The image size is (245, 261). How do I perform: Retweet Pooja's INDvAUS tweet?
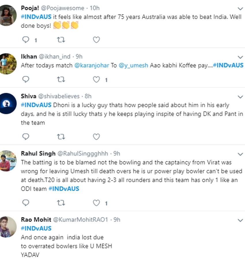click(61, 40)
